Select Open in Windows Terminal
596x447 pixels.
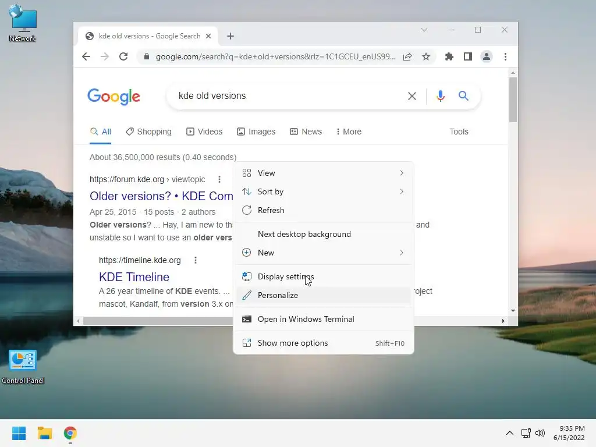point(324,320)
